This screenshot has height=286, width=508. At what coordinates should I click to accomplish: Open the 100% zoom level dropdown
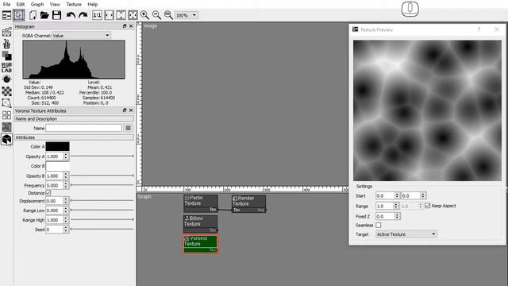pos(187,15)
